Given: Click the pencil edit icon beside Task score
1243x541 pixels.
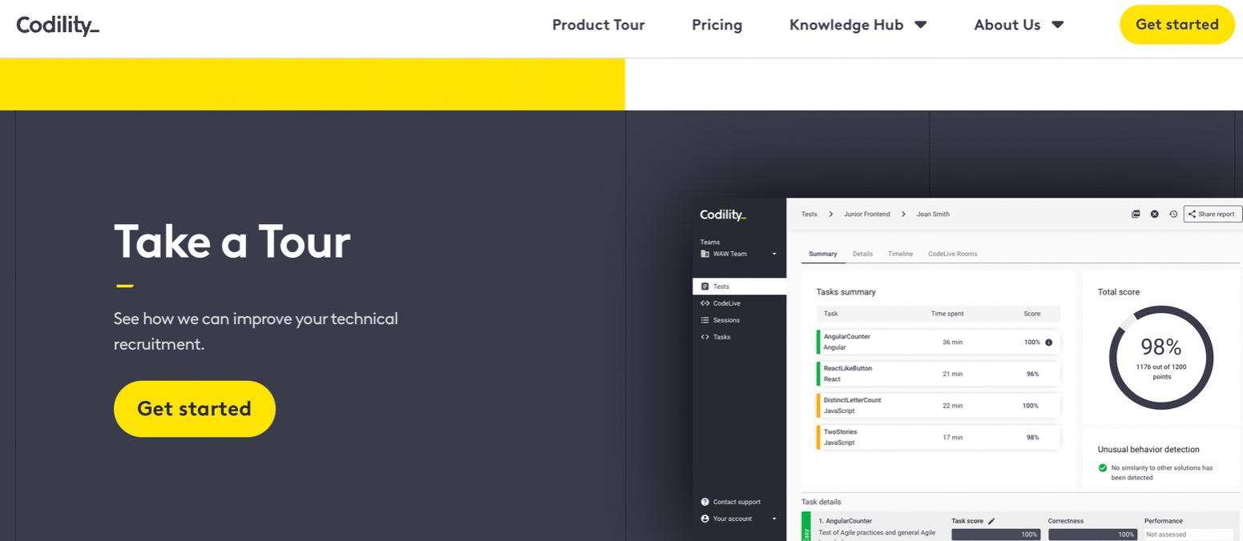Looking at the screenshot, I should pos(991,521).
